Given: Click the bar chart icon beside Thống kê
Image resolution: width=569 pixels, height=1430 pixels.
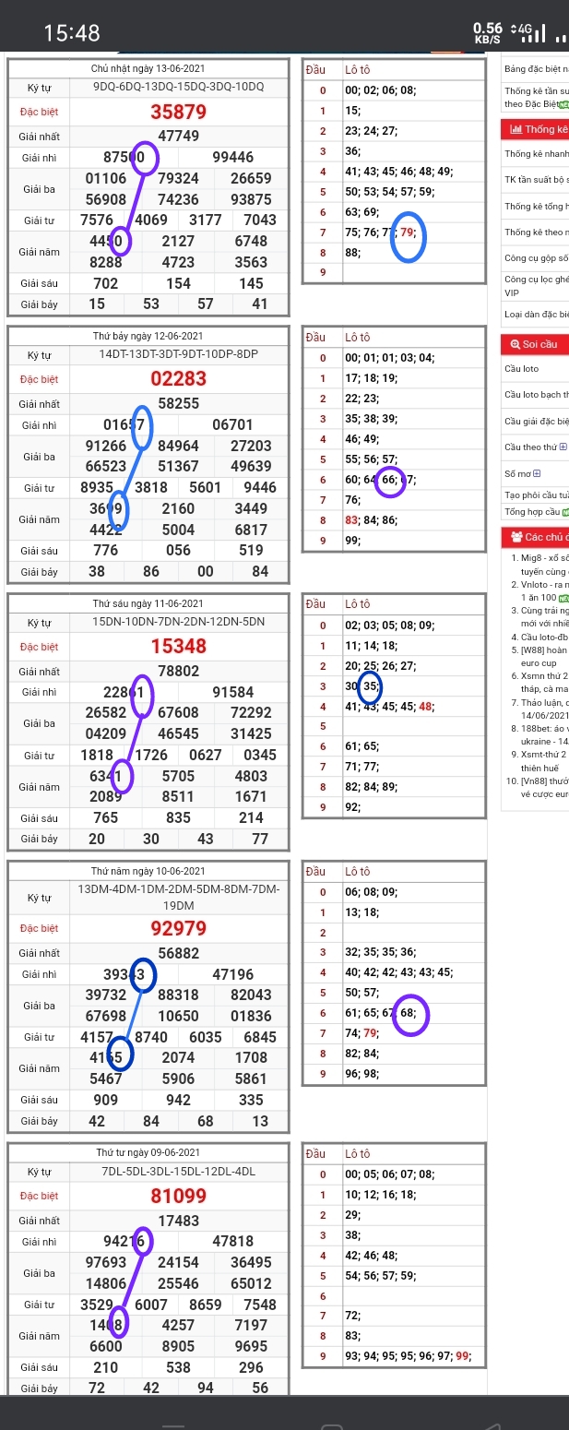Looking at the screenshot, I should pos(516,130).
